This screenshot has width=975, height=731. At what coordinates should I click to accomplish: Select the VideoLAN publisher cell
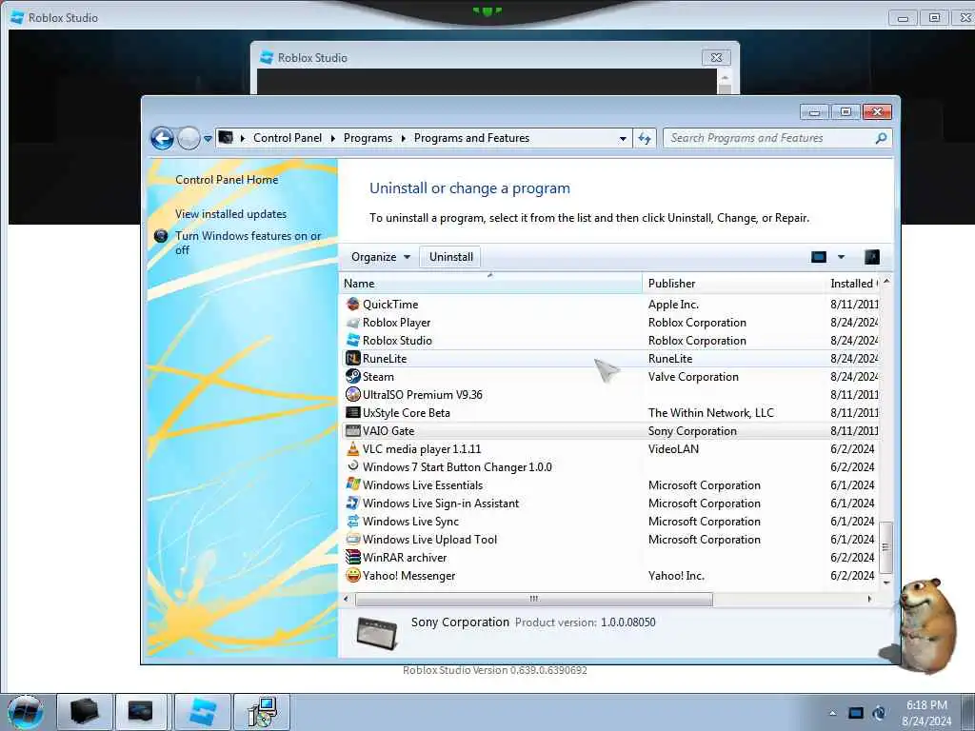point(673,449)
